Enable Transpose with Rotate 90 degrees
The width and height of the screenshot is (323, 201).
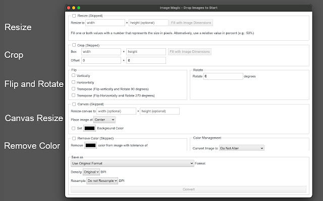(x=74, y=88)
